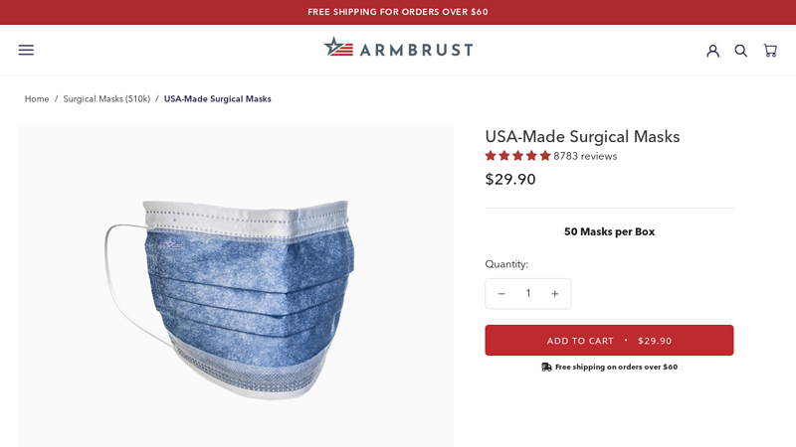Image resolution: width=796 pixels, height=447 pixels.
Task: Click the Armbrust star flag logo
Action: [x=338, y=47]
